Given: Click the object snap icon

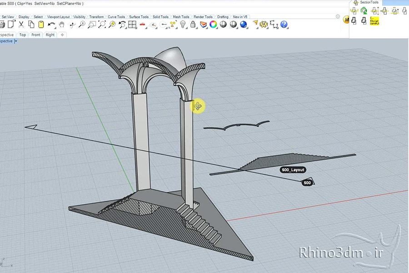Looking at the screenshot, I should click(163, 25).
